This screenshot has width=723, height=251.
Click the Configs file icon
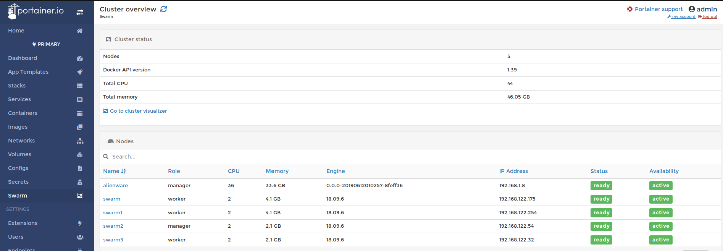click(80, 168)
